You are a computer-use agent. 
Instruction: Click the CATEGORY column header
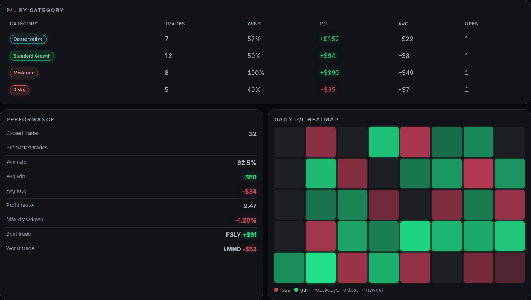[x=24, y=24]
